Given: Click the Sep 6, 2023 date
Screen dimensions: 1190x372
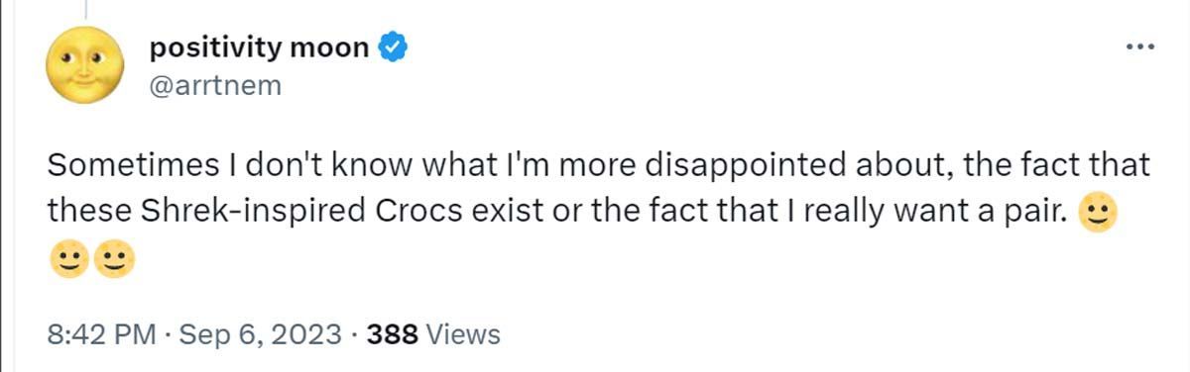Looking at the screenshot, I should pos(263,334).
